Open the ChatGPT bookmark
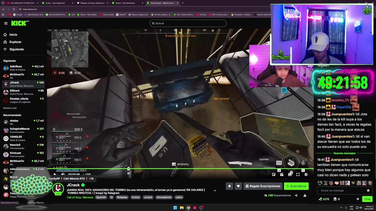The width and height of the screenshot is (376, 211). click(x=121, y=14)
